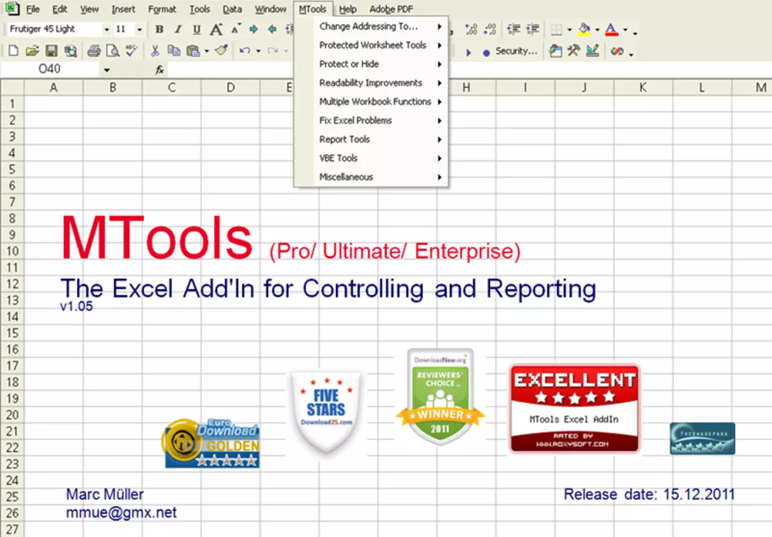This screenshot has width=772, height=537.
Task: Expand the Name Box dropdown arrow
Action: 107,70
